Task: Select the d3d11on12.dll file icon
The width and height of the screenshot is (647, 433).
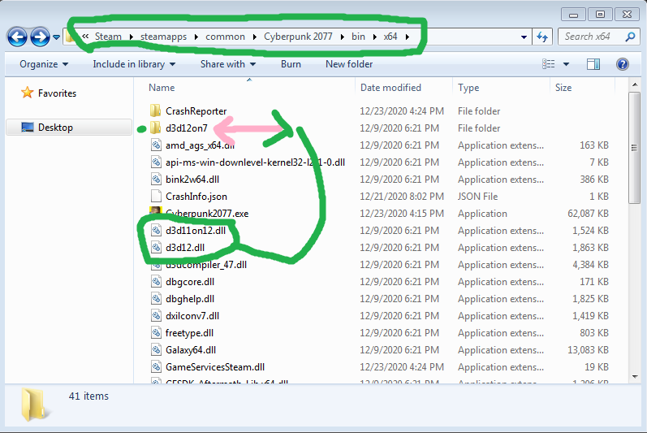Action: [156, 231]
